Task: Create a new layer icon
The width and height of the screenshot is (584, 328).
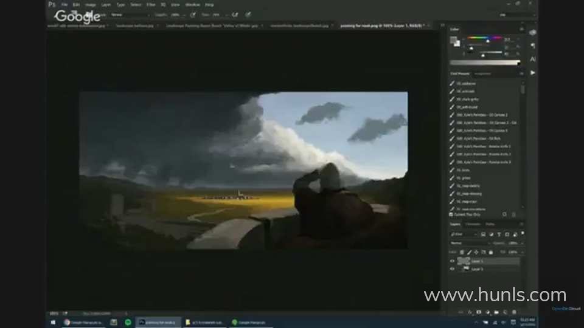Action: (505, 312)
